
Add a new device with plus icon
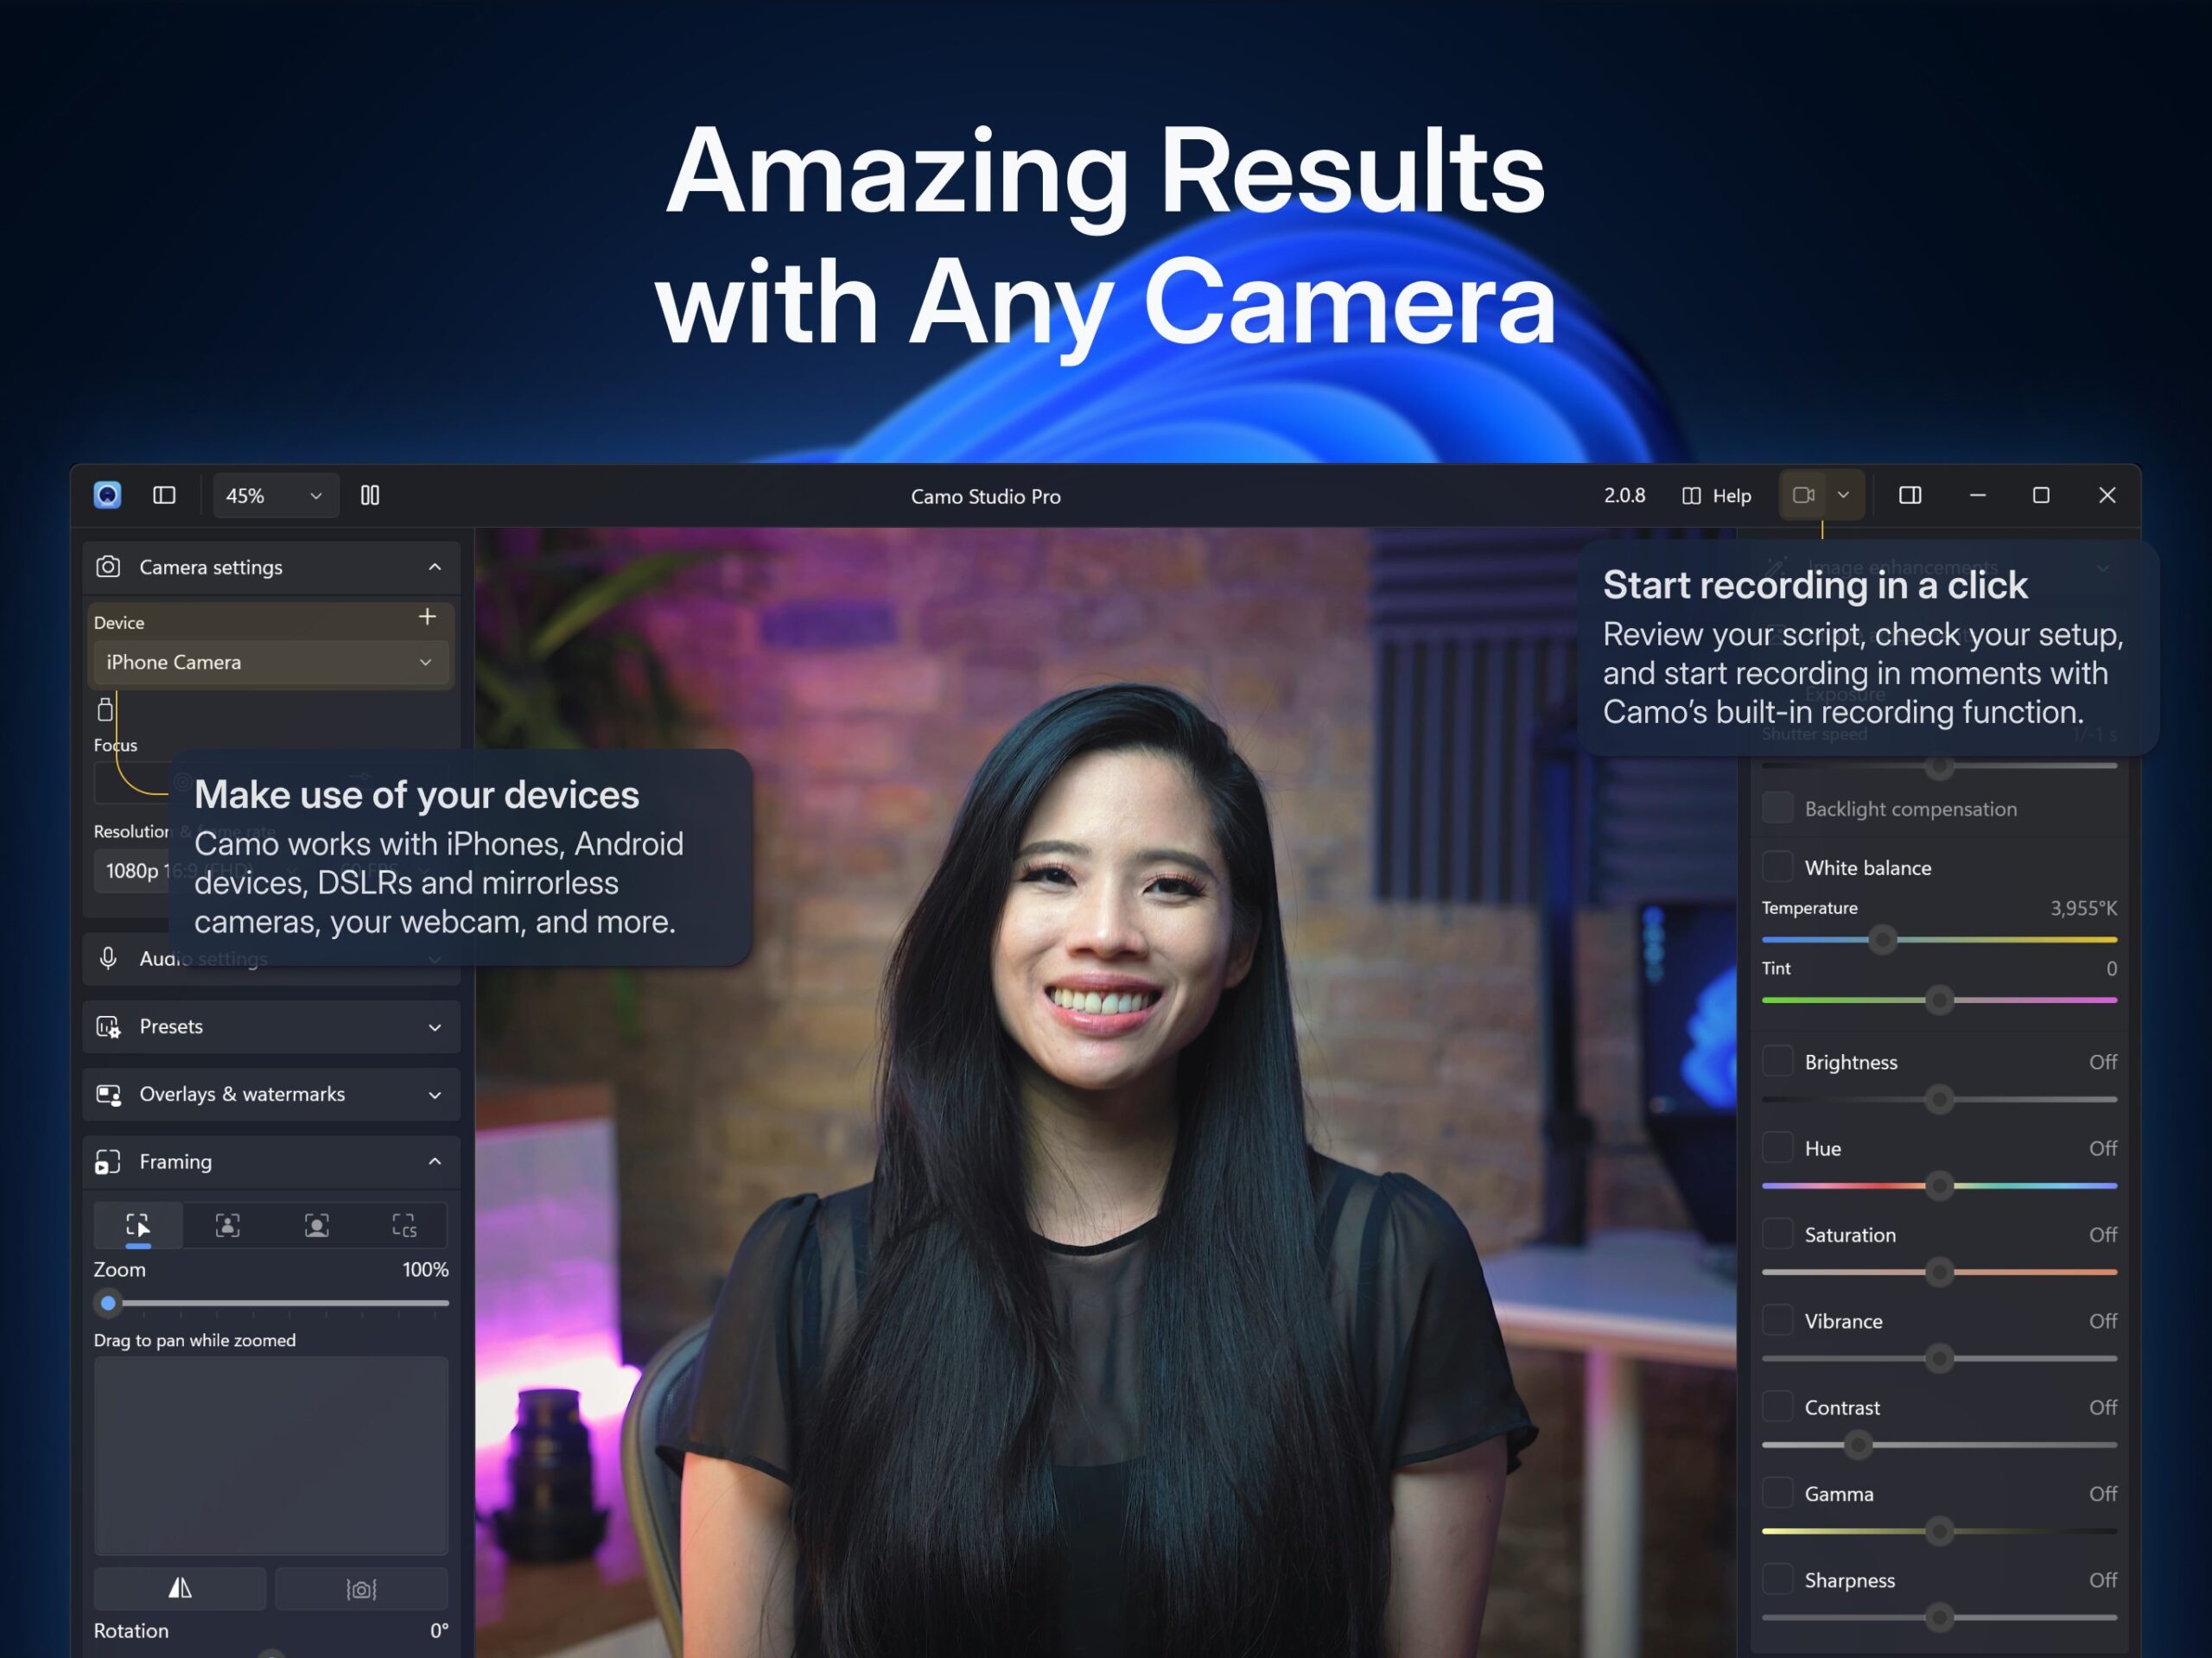(x=427, y=617)
